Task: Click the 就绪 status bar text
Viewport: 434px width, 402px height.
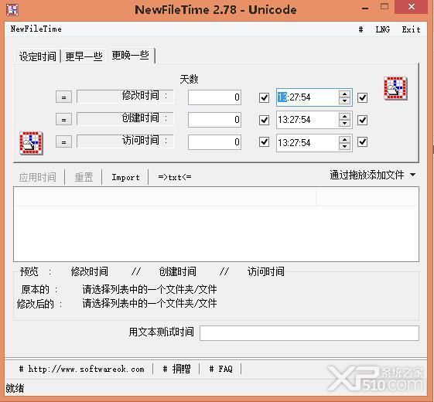Action: point(15,388)
